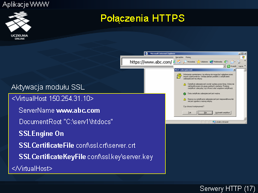
Task: Click the Internet Explorer title bar icon
Action: [146, 54]
